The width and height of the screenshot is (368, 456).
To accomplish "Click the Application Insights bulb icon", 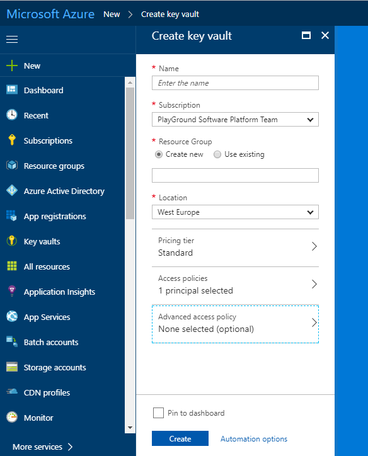I will [x=12, y=291].
